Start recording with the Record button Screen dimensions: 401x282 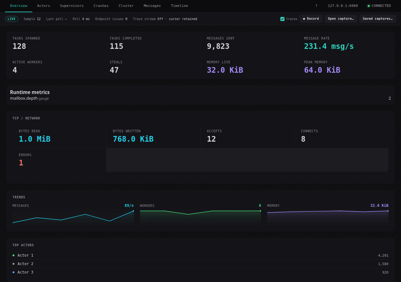pyautogui.click(x=311, y=19)
